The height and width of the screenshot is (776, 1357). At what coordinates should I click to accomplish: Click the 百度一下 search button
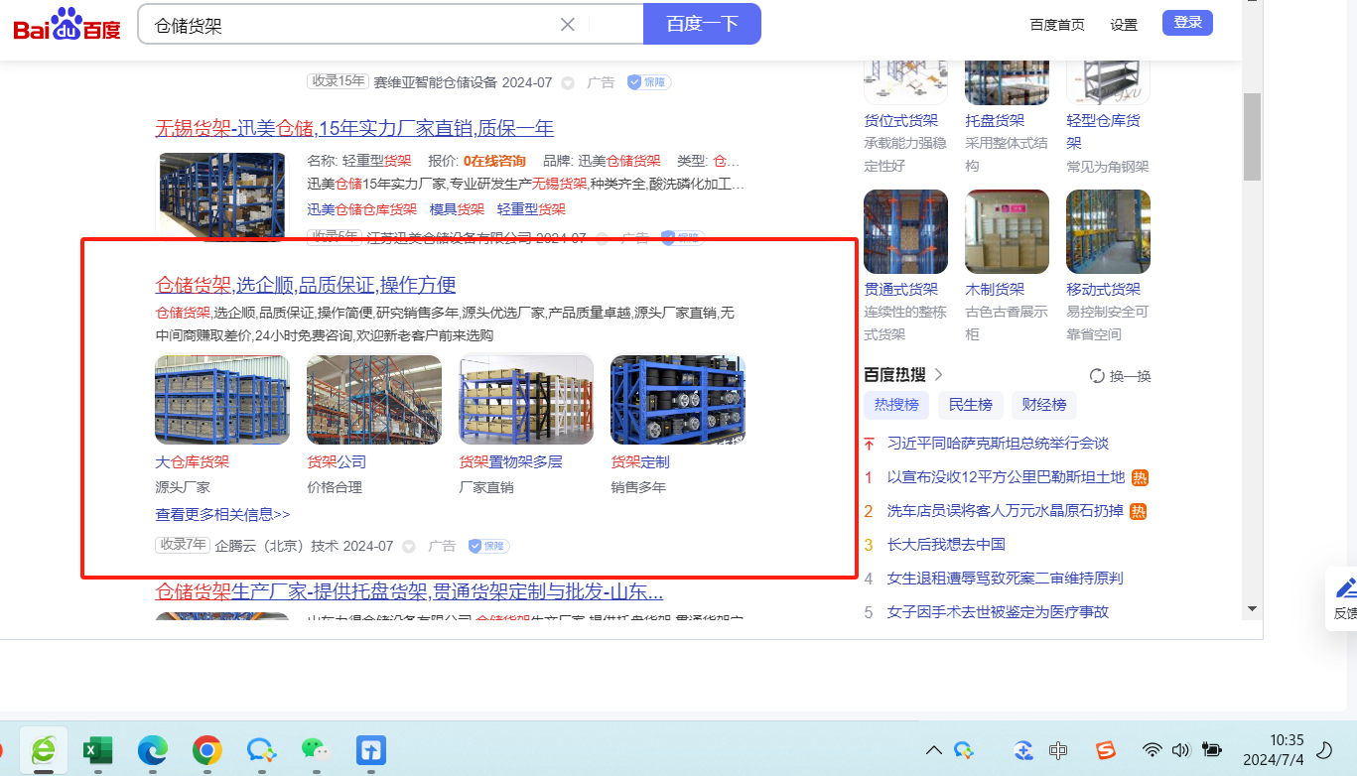tap(702, 24)
